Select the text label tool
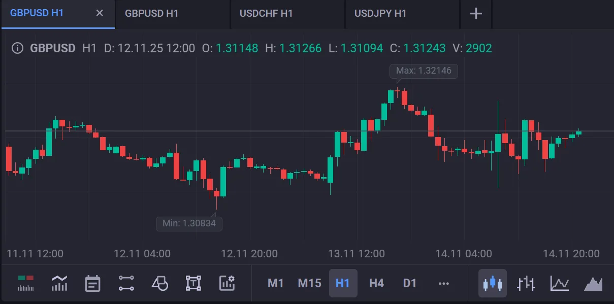The image size is (614, 304). point(193,283)
